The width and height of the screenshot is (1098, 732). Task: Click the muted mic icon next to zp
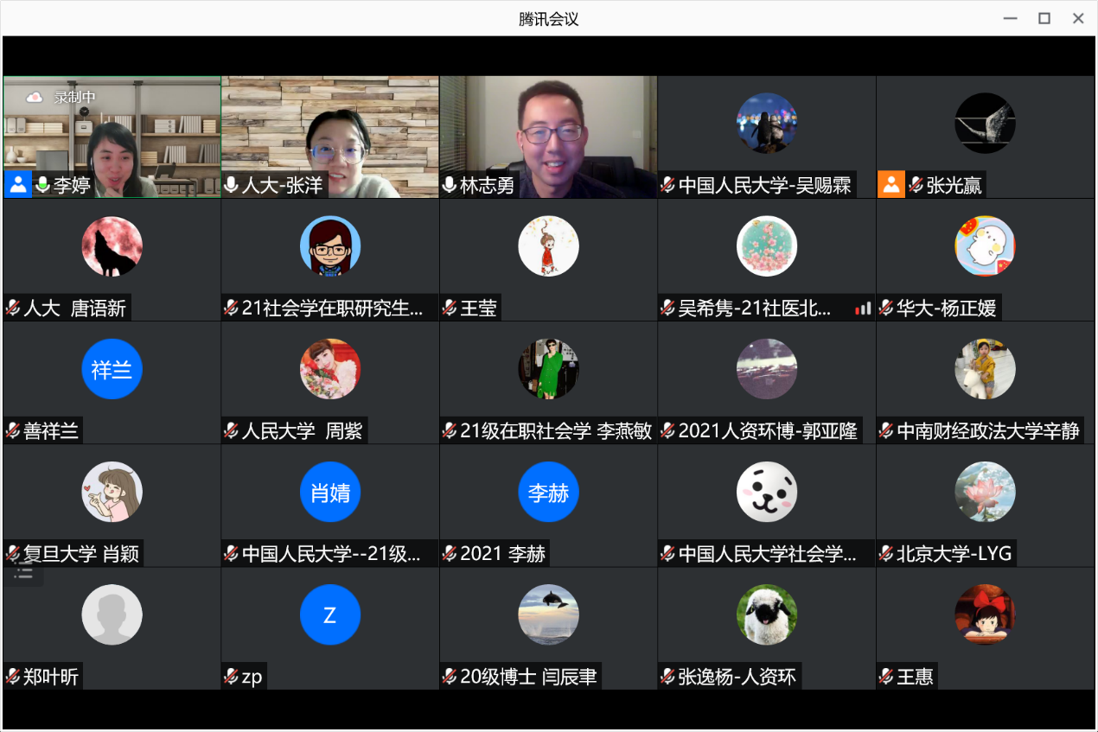pyautogui.click(x=231, y=677)
